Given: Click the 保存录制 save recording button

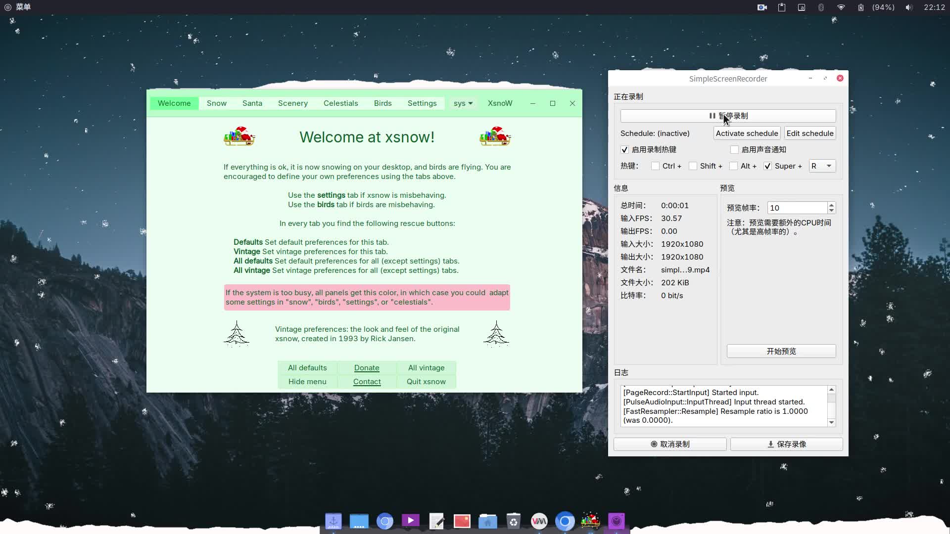Looking at the screenshot, I should pyautogui.click(x=786, y=444).
